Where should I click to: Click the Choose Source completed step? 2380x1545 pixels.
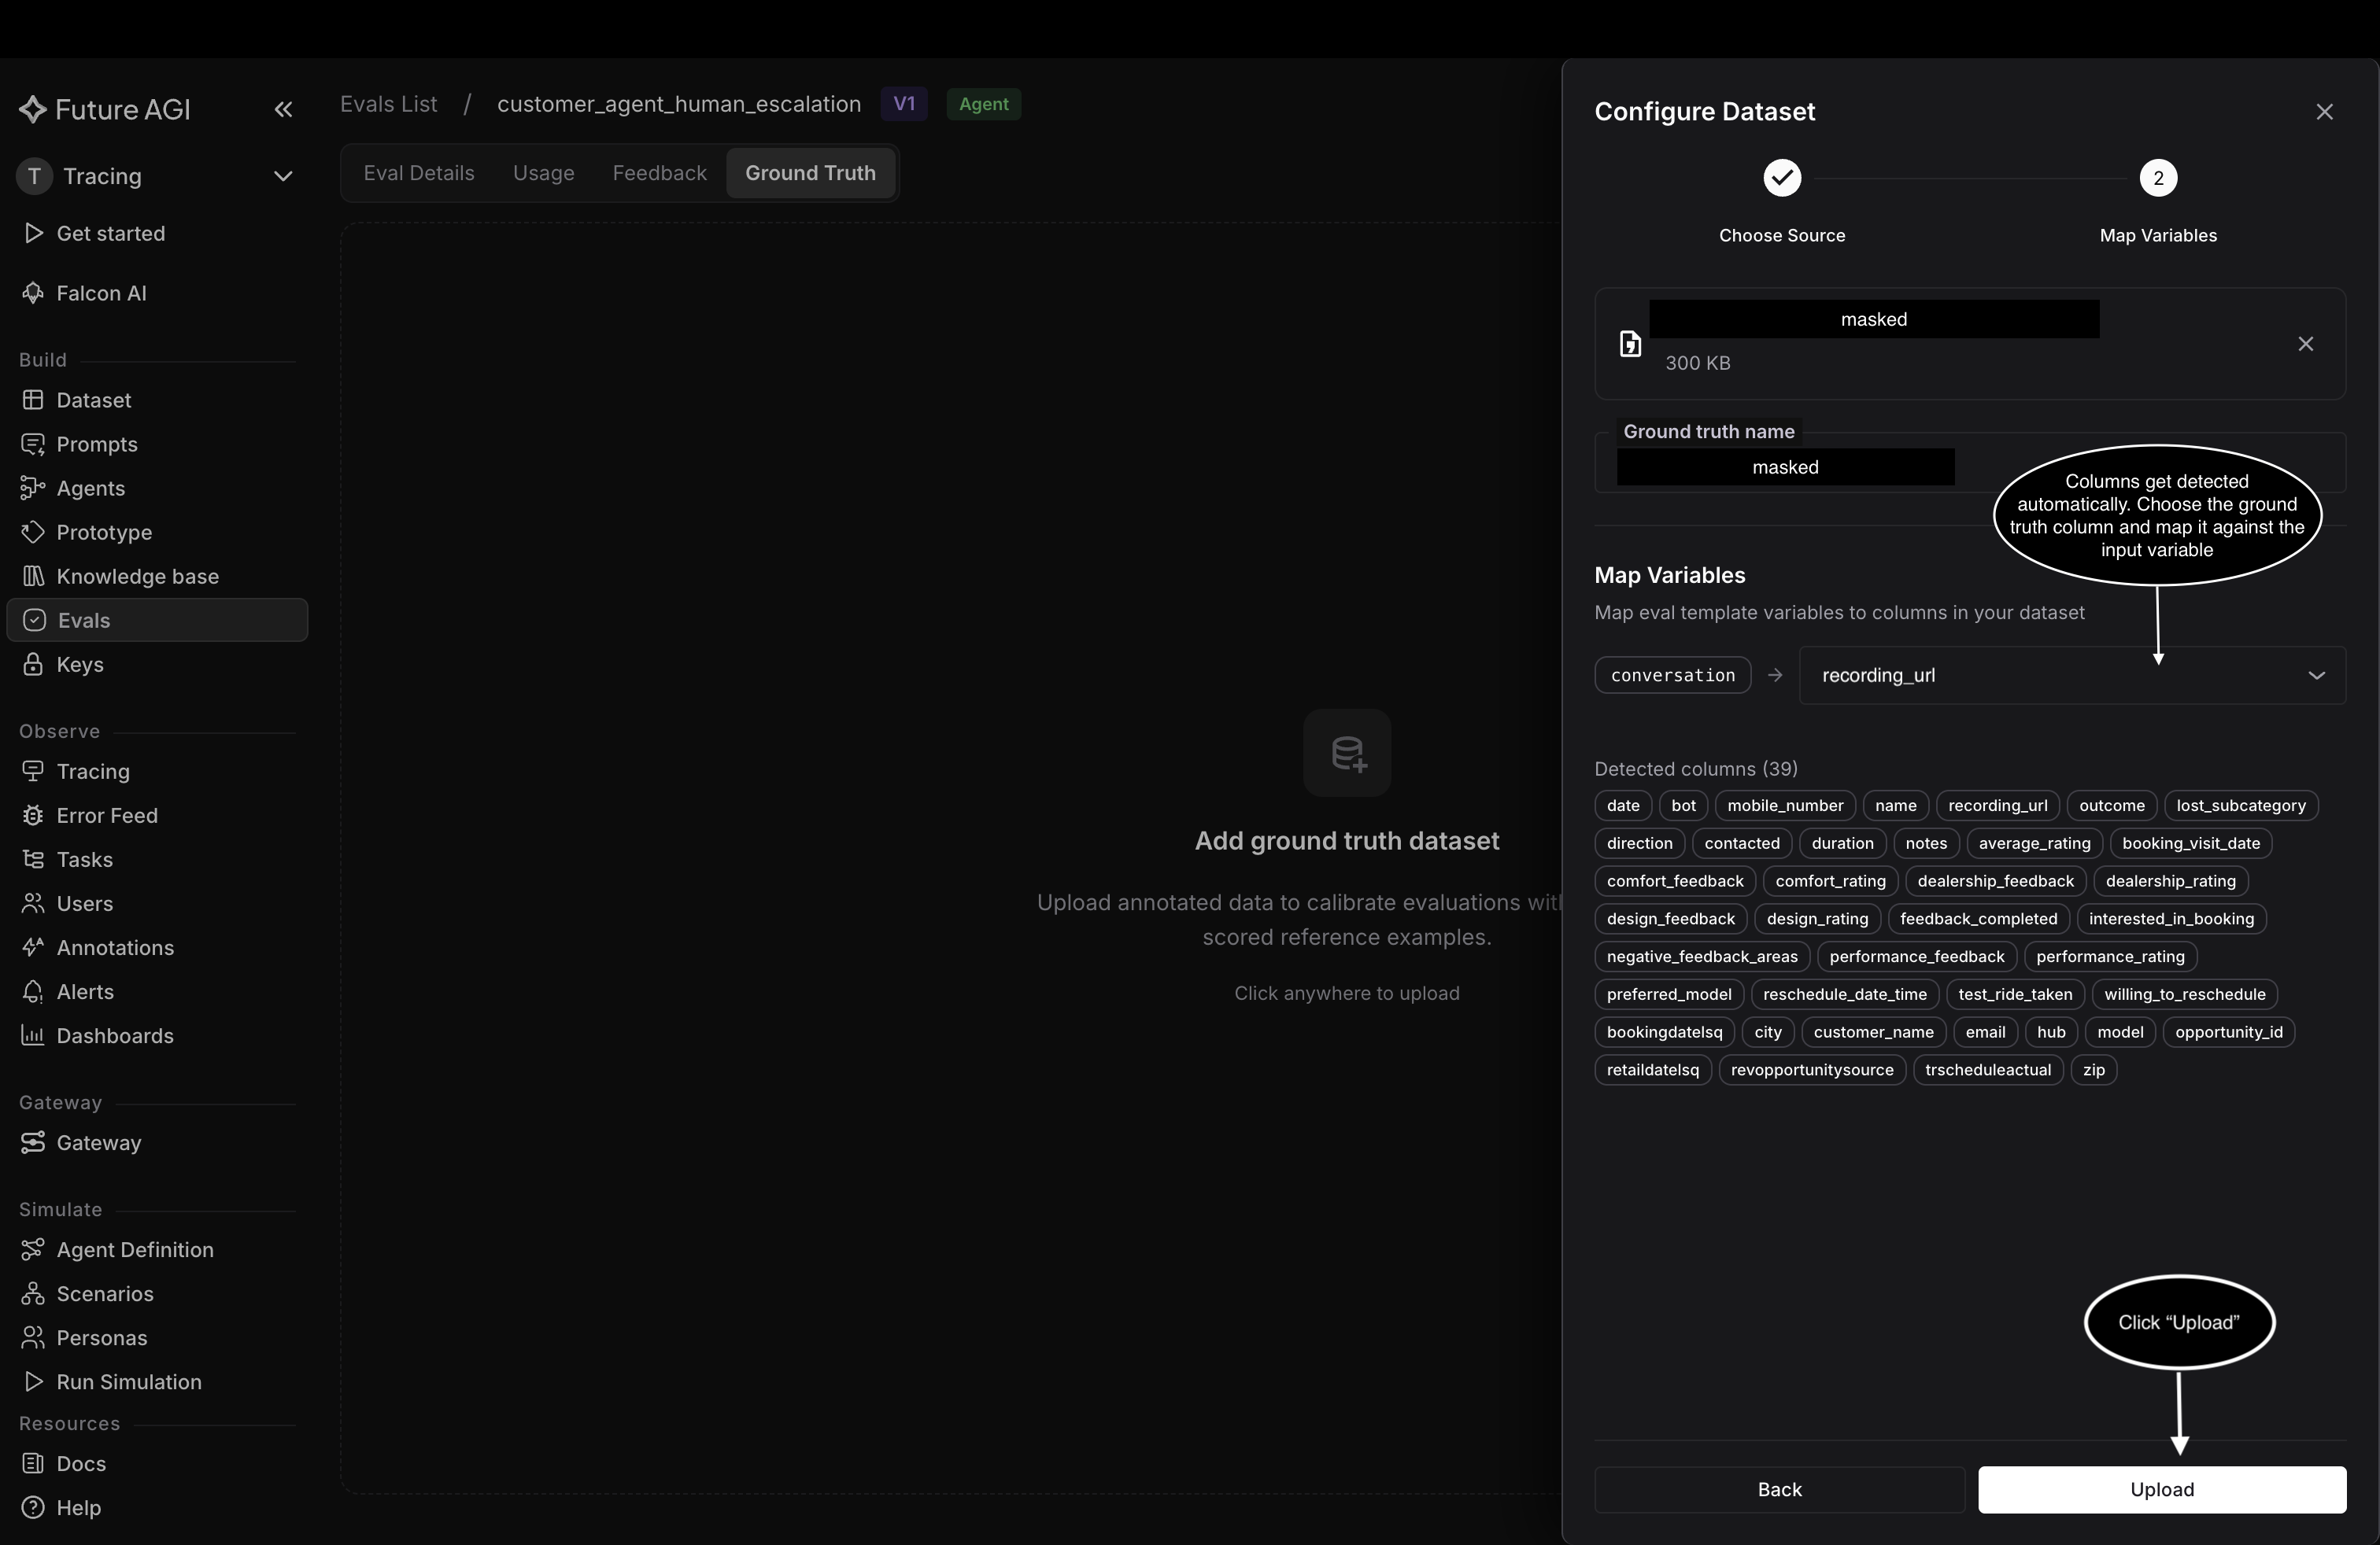[x=1782, y=178]
